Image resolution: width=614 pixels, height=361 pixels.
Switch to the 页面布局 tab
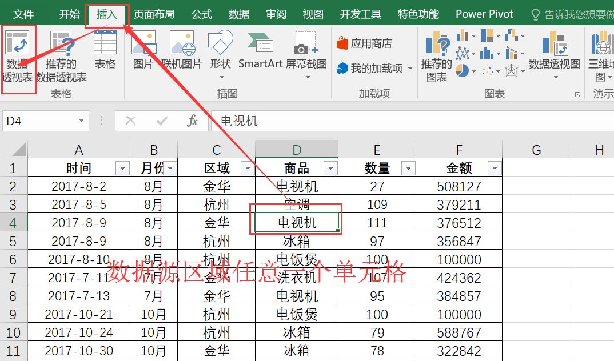(154, 14)
